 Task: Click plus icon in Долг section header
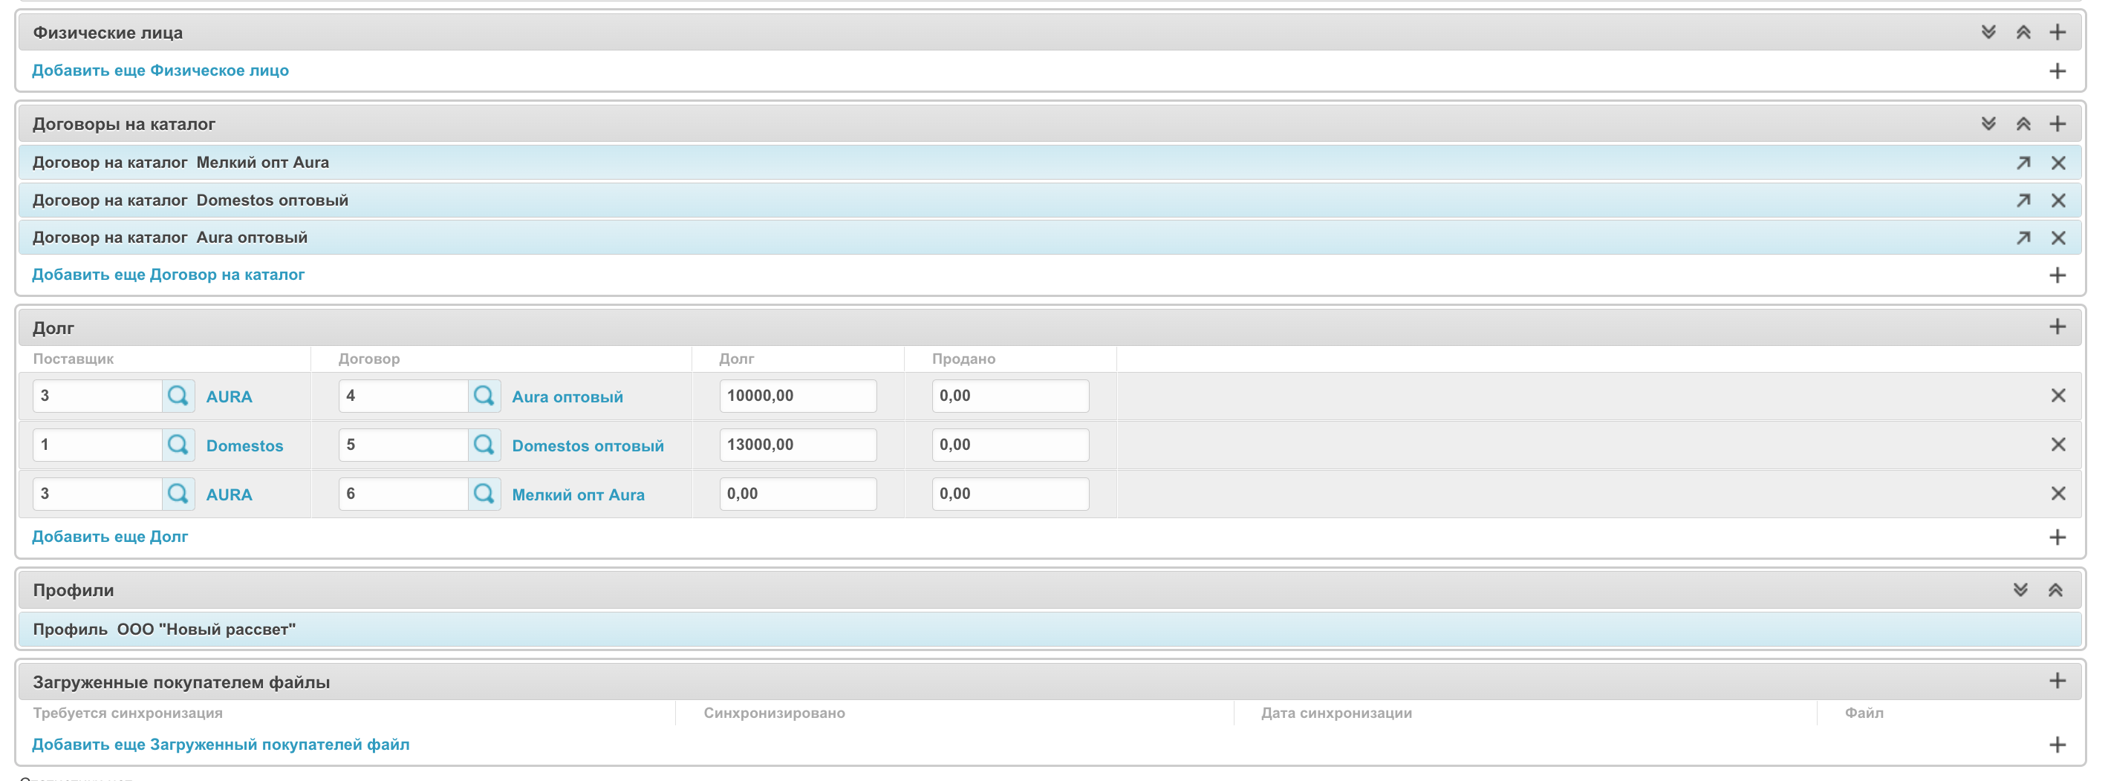[2057, 327]
